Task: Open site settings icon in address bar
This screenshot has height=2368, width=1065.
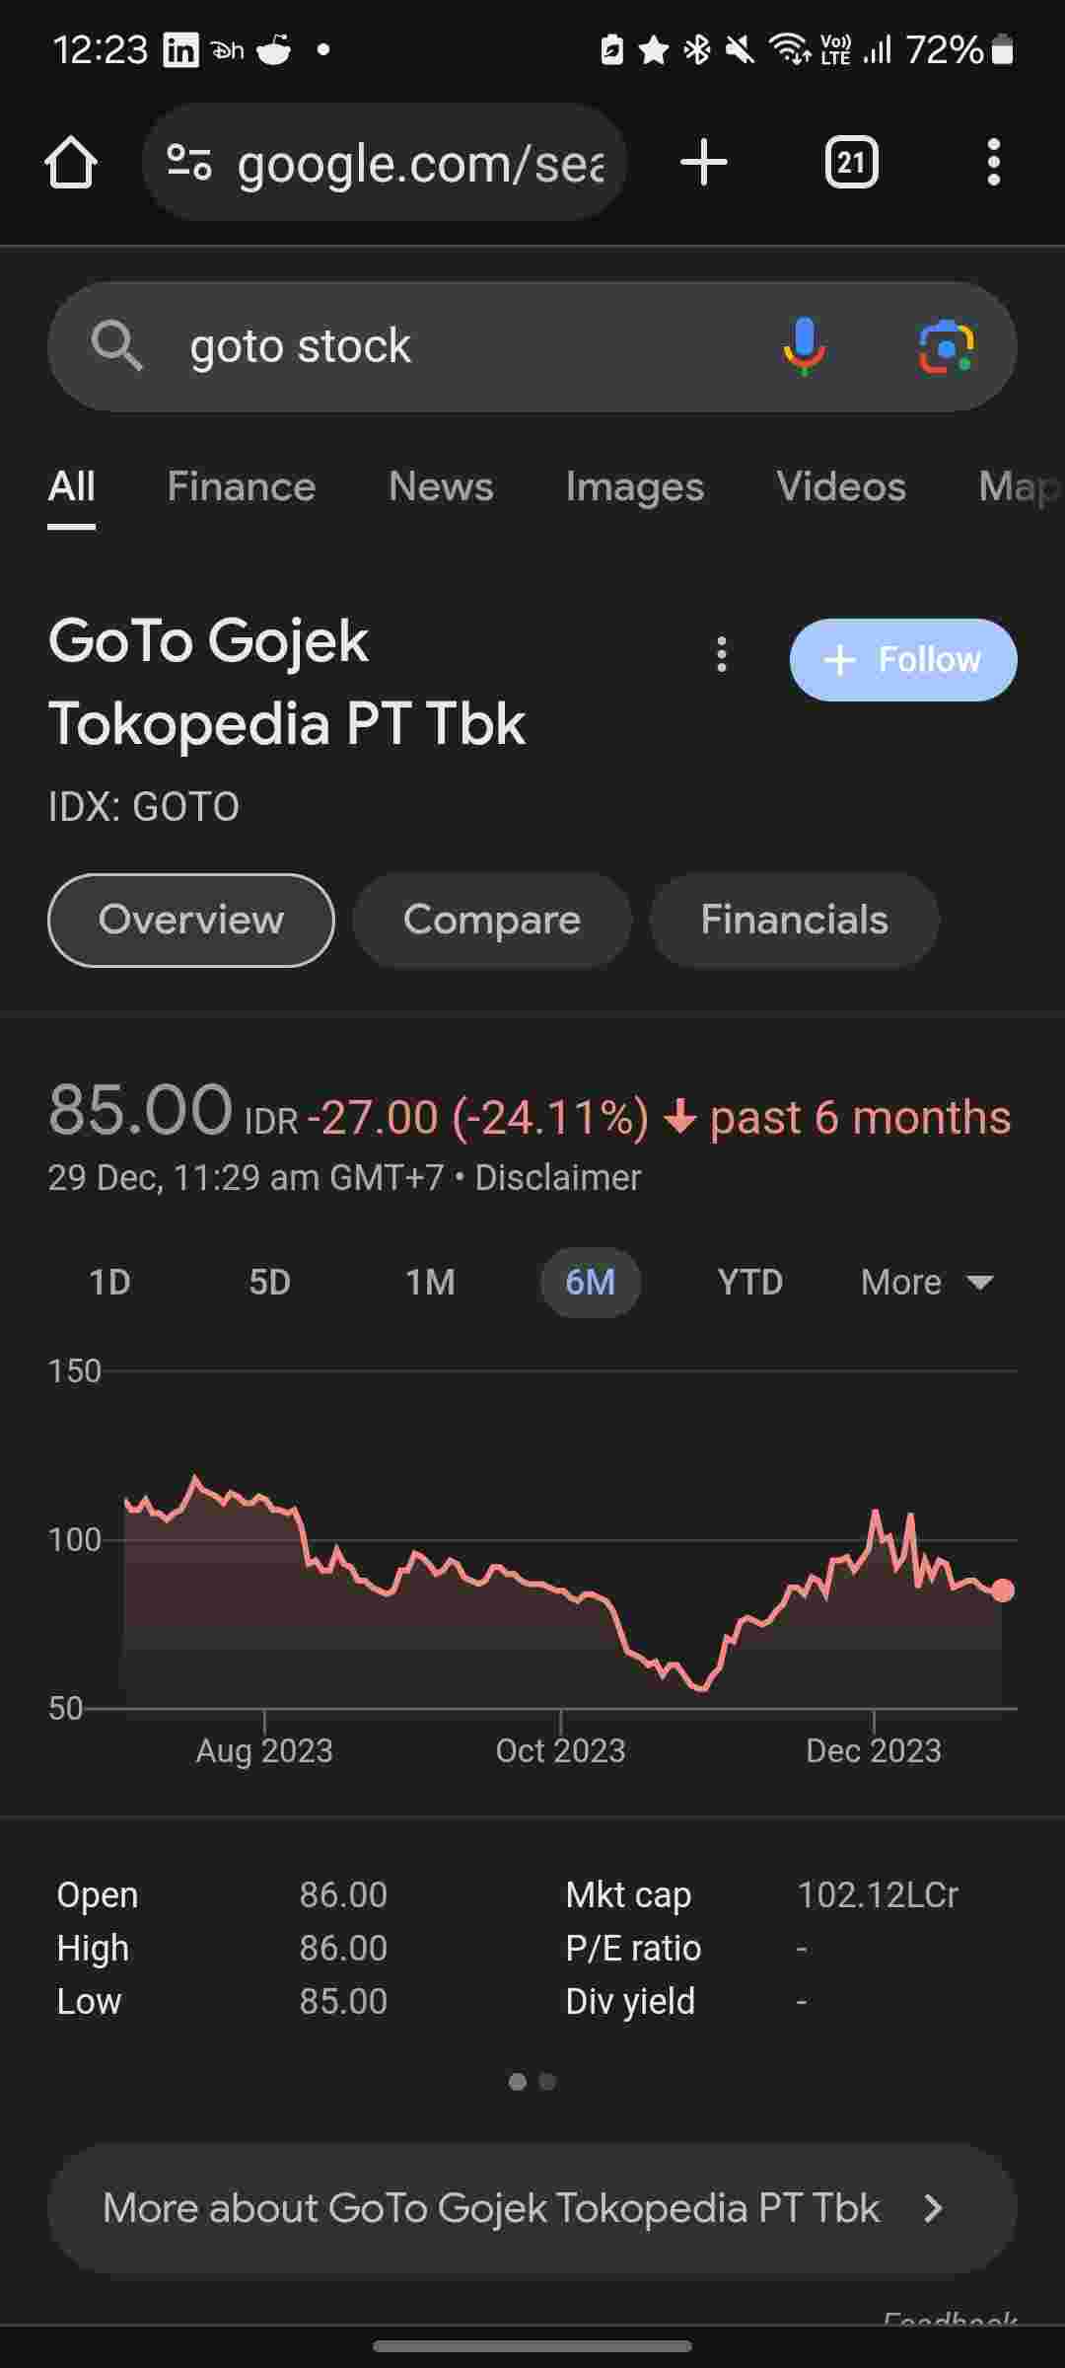Action: click(x=189, y=163)
